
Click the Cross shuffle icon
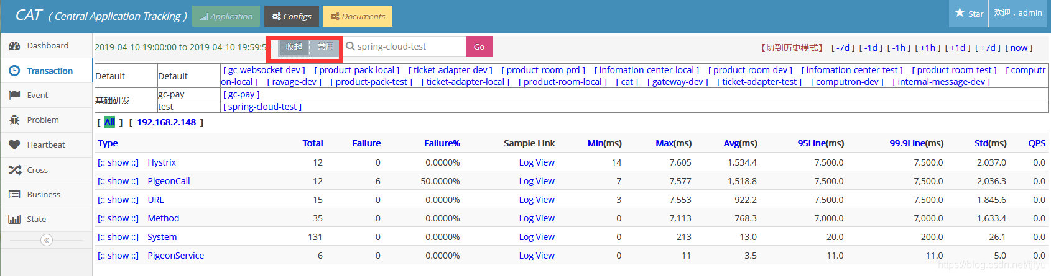tap(14, 170)
